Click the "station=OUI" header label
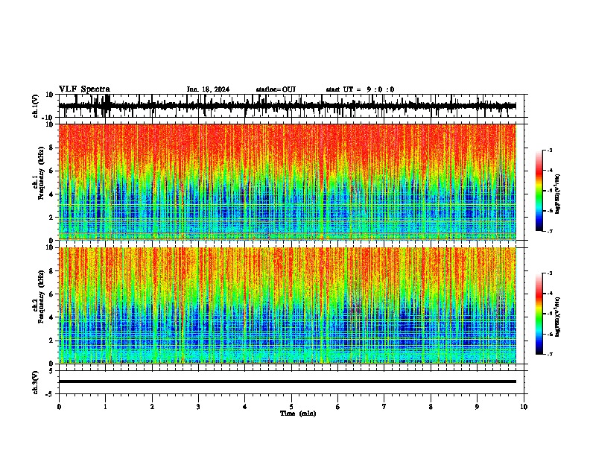The width and height of the screenshot is (590, 456). (x=276, y=89)
